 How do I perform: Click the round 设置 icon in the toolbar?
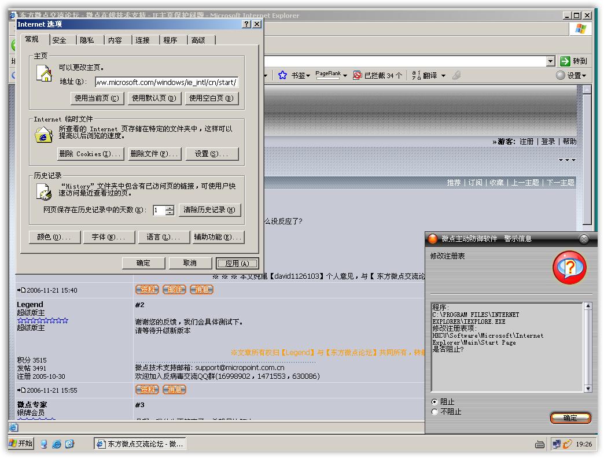pos(561,75)
